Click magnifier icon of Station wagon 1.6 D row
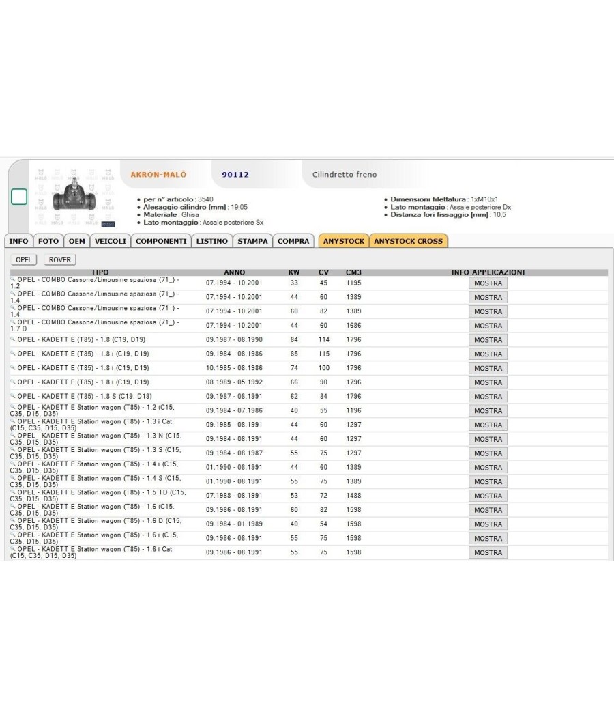614x717 pixels. (13, 520)
